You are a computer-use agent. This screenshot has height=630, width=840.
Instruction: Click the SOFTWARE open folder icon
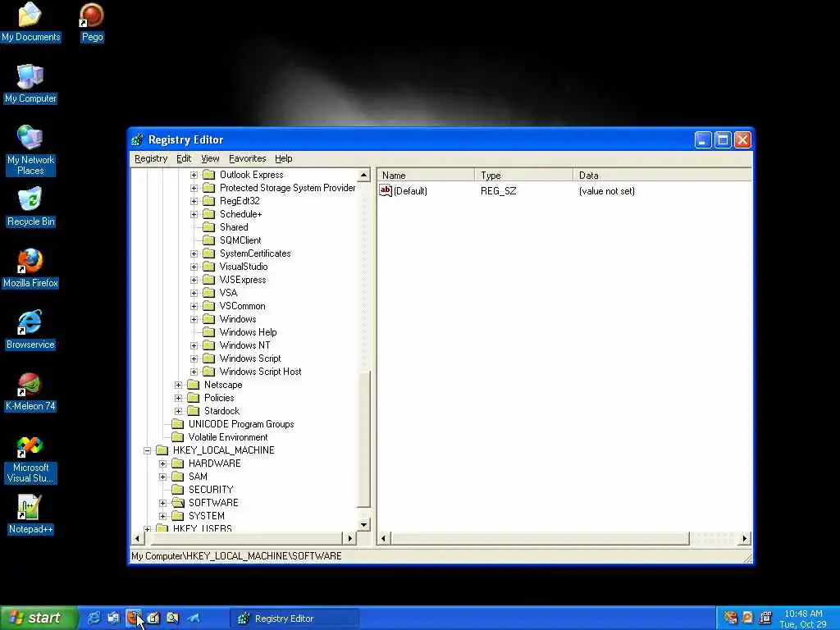178,503
